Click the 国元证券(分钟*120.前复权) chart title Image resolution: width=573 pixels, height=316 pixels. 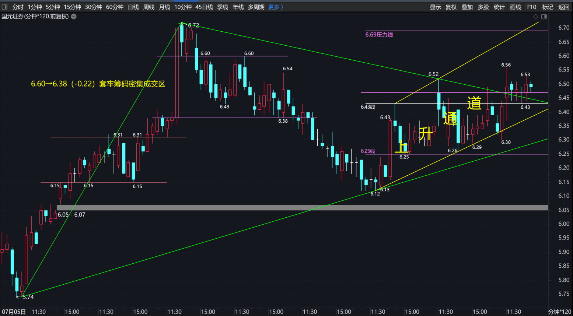pyautogui.click(x=35, y=17)
